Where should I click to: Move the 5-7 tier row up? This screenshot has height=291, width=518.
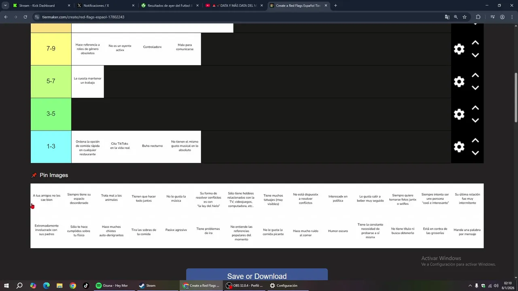(476, 76)
